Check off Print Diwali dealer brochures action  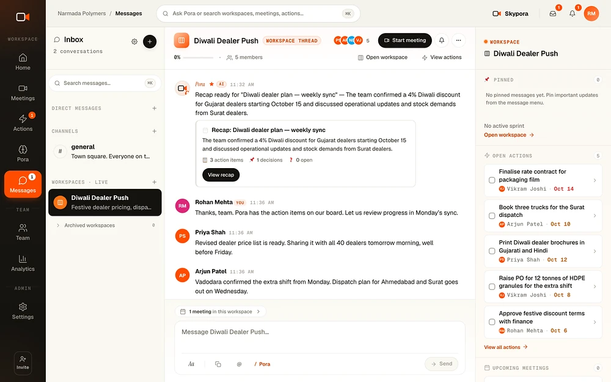pos(492,251)
